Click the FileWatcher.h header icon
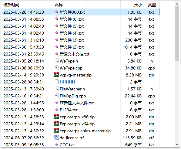 tap(57, 89)
